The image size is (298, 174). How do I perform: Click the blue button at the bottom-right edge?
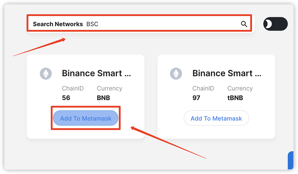coord(291,160)
